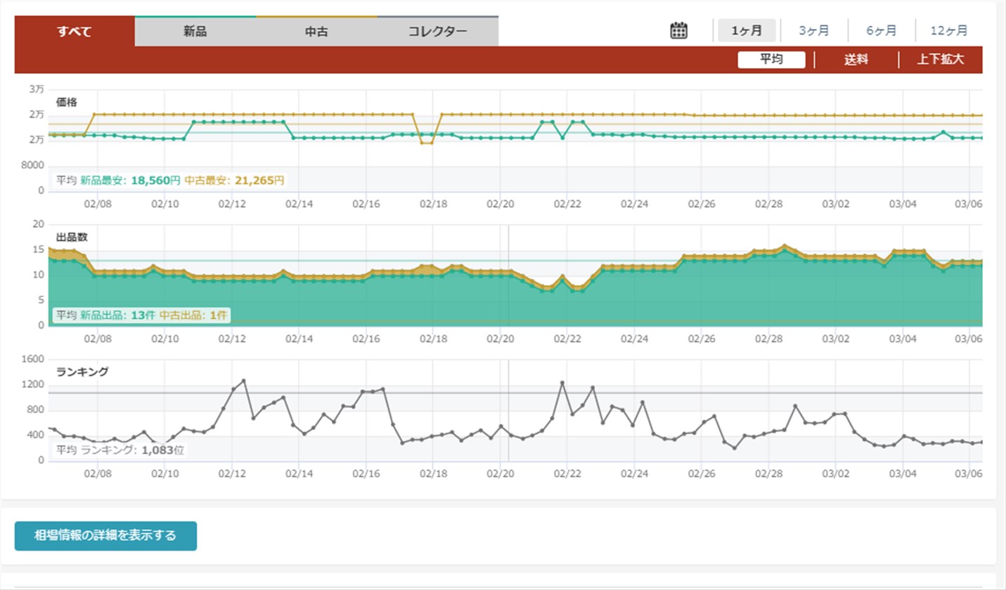This screenshot has height=590, width=1006.
Task: Toggle 送料 shipping cost option
Action: [x=856, y=60]
